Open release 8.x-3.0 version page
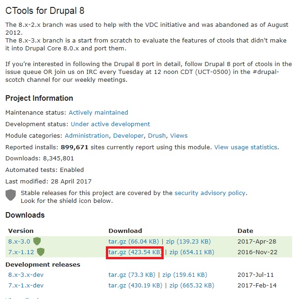Viewport: 301px width, 299px height. pyautogui.click(x=19, y=241)
